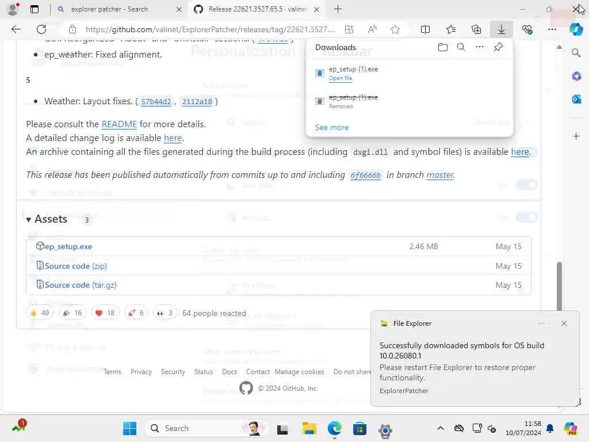Open file link for ep_setup (1).exe
Screen dimensions: 589x442
[341, 78]
